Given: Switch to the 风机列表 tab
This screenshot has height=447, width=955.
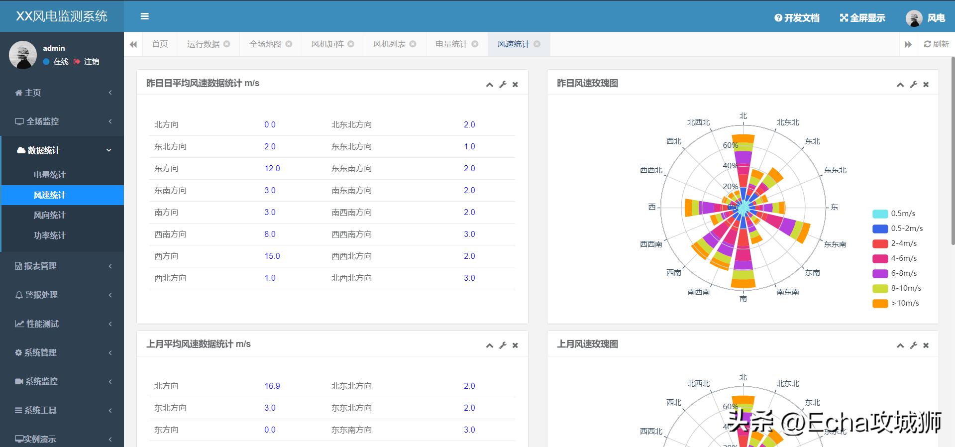Looking at the screenshot, I should coord(390,44).
